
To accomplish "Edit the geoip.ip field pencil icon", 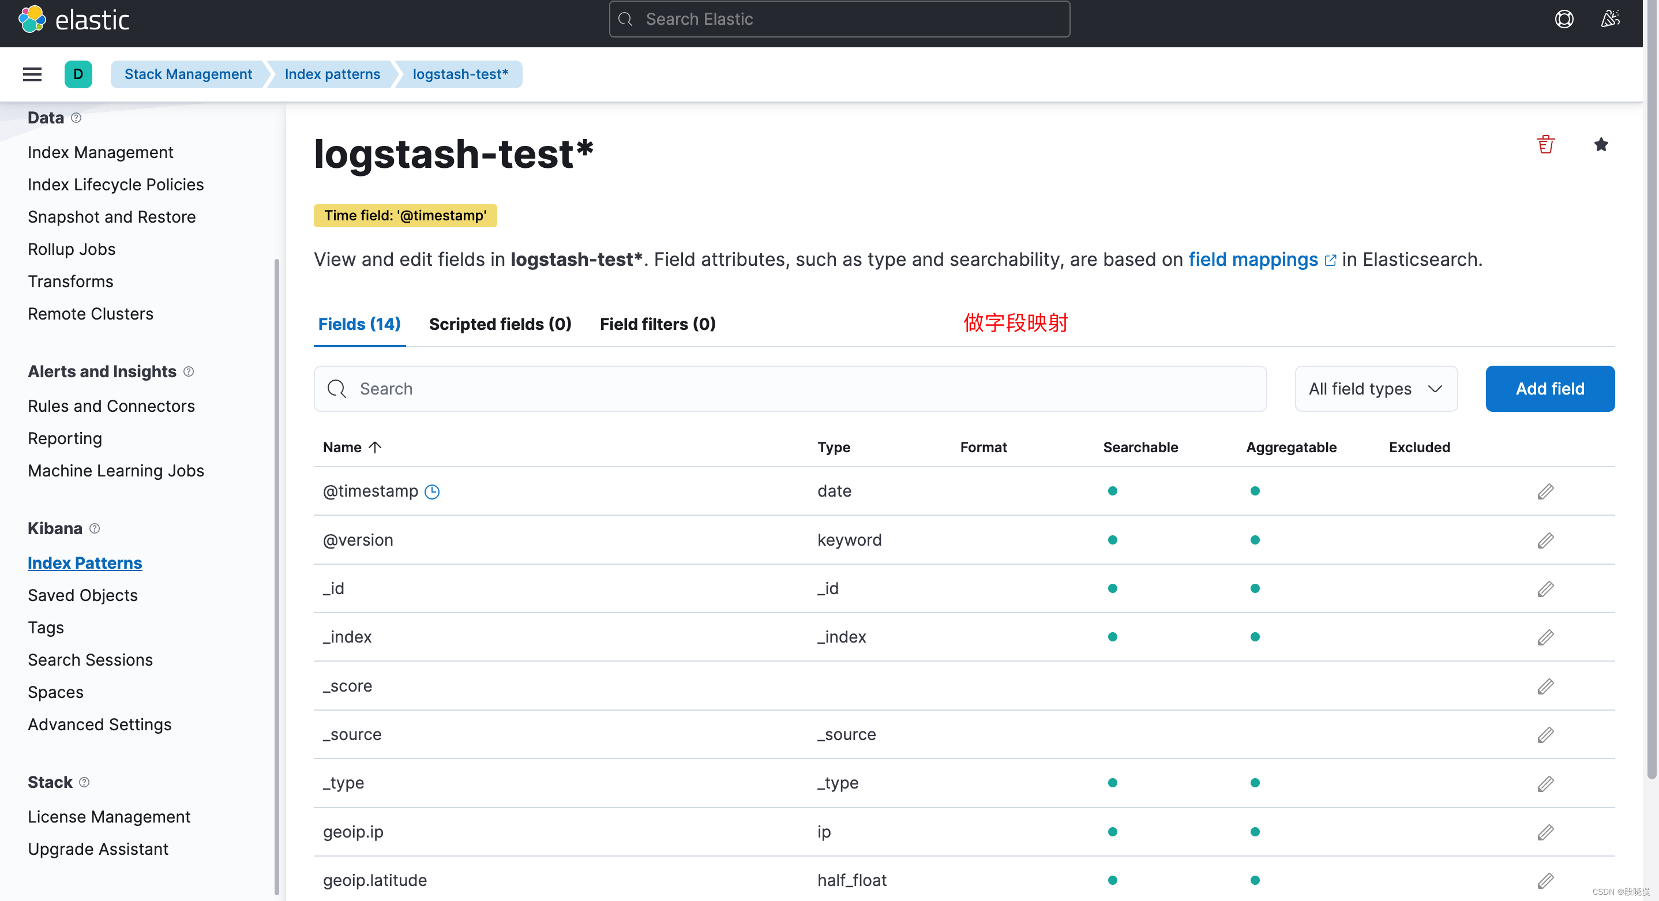I will point(1546,832).
